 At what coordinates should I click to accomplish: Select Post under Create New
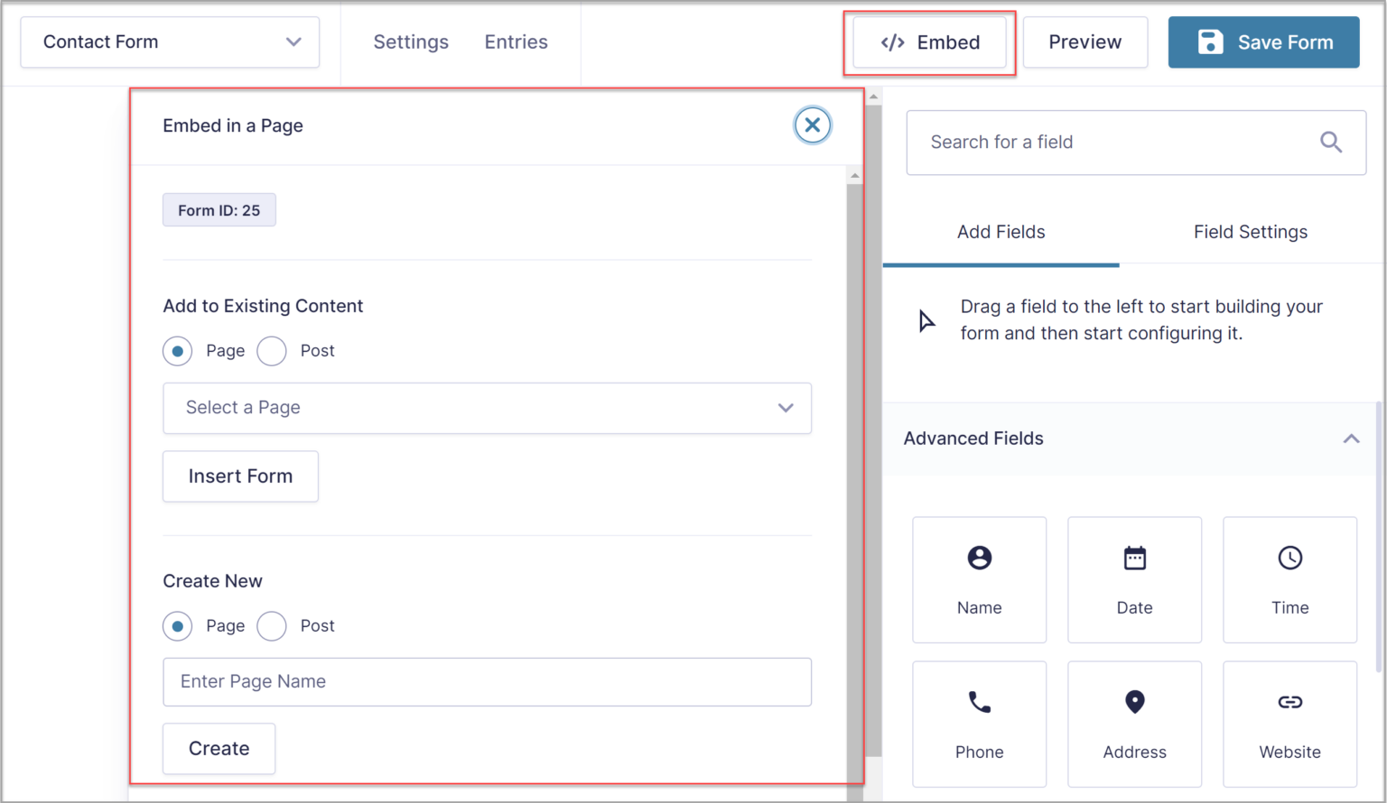(x=272, y=626)
